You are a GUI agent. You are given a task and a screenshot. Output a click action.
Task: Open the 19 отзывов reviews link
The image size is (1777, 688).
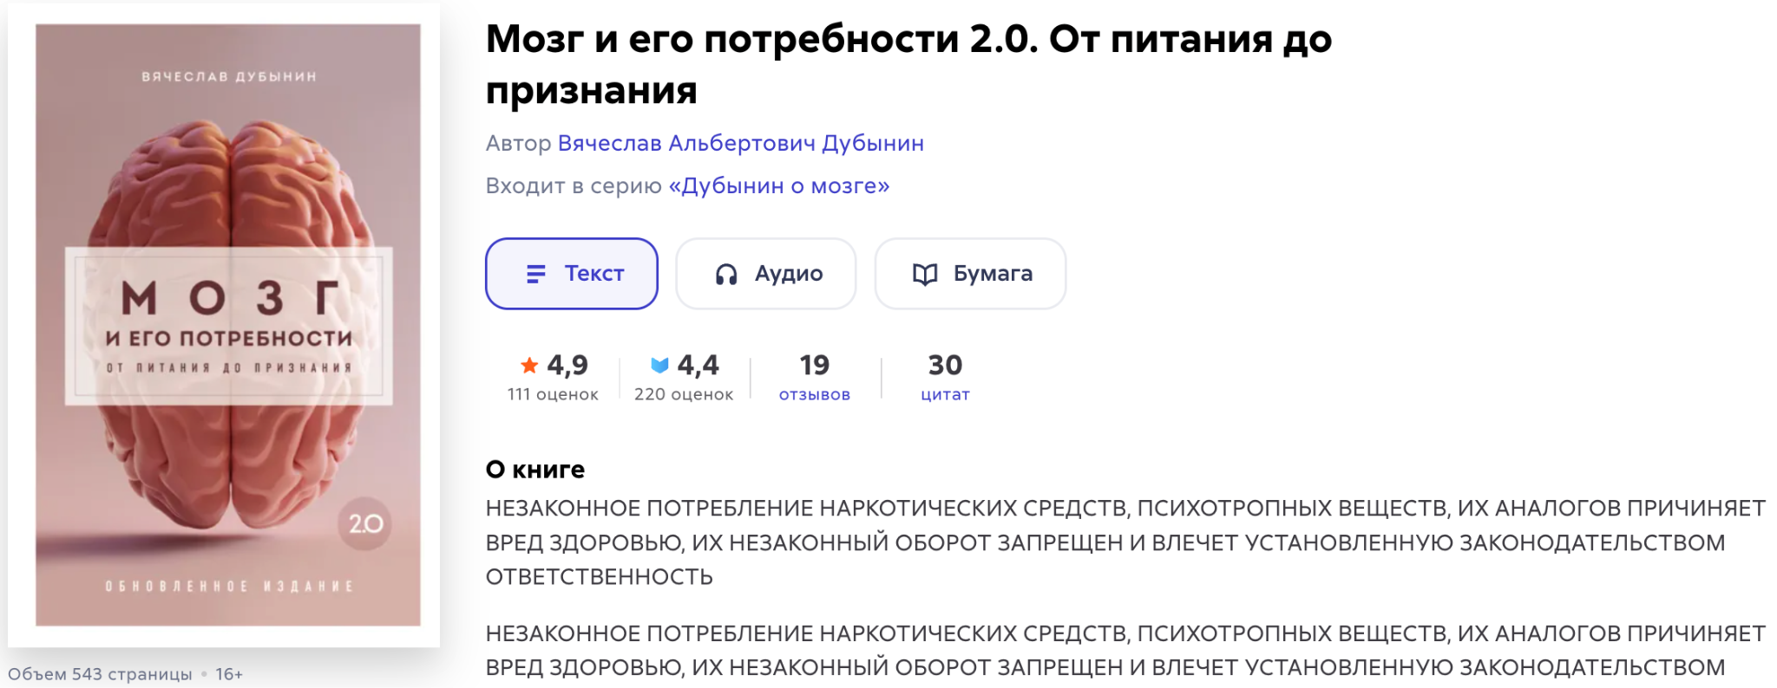(814, 378)
